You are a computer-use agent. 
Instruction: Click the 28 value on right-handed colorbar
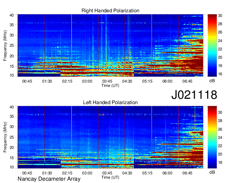click(x=220, y=24)
